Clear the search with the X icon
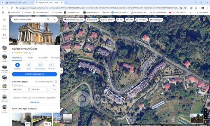This screenshot has height=126, width=210. click(54, 20)
